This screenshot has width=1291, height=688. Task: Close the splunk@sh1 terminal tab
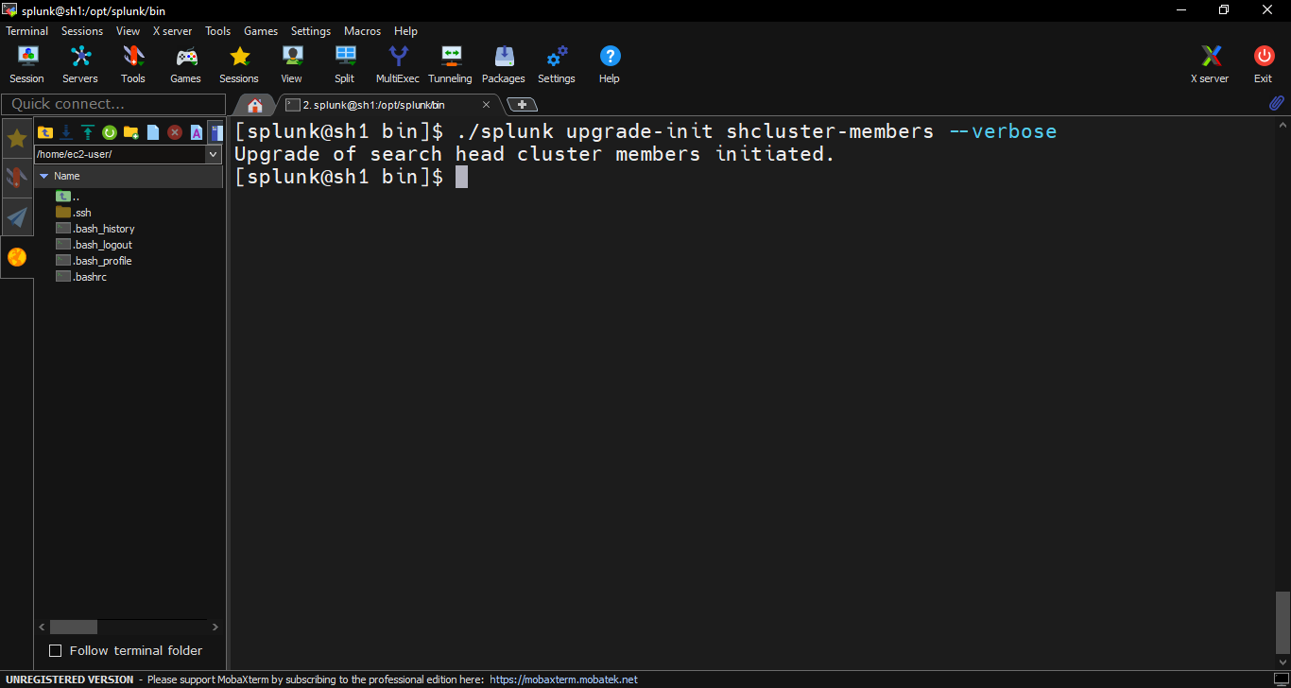click(487, 105)
